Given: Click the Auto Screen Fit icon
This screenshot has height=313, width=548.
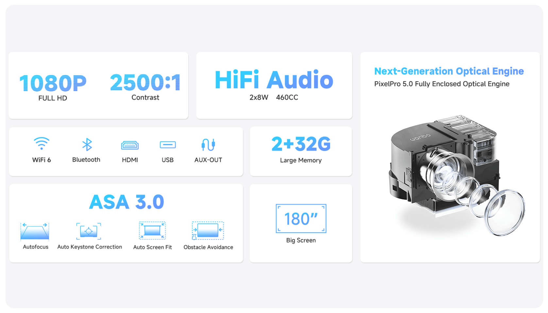Looking at the screenshot, I should tap(152, 231).
